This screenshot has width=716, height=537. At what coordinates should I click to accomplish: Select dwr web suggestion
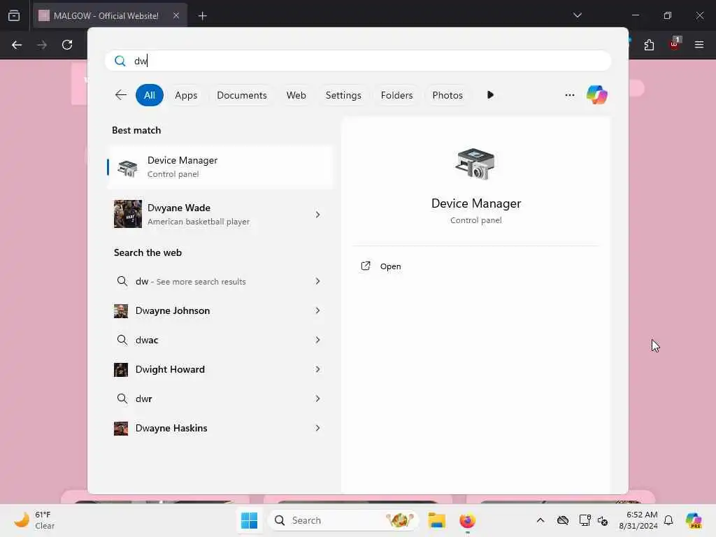point(220,399)
